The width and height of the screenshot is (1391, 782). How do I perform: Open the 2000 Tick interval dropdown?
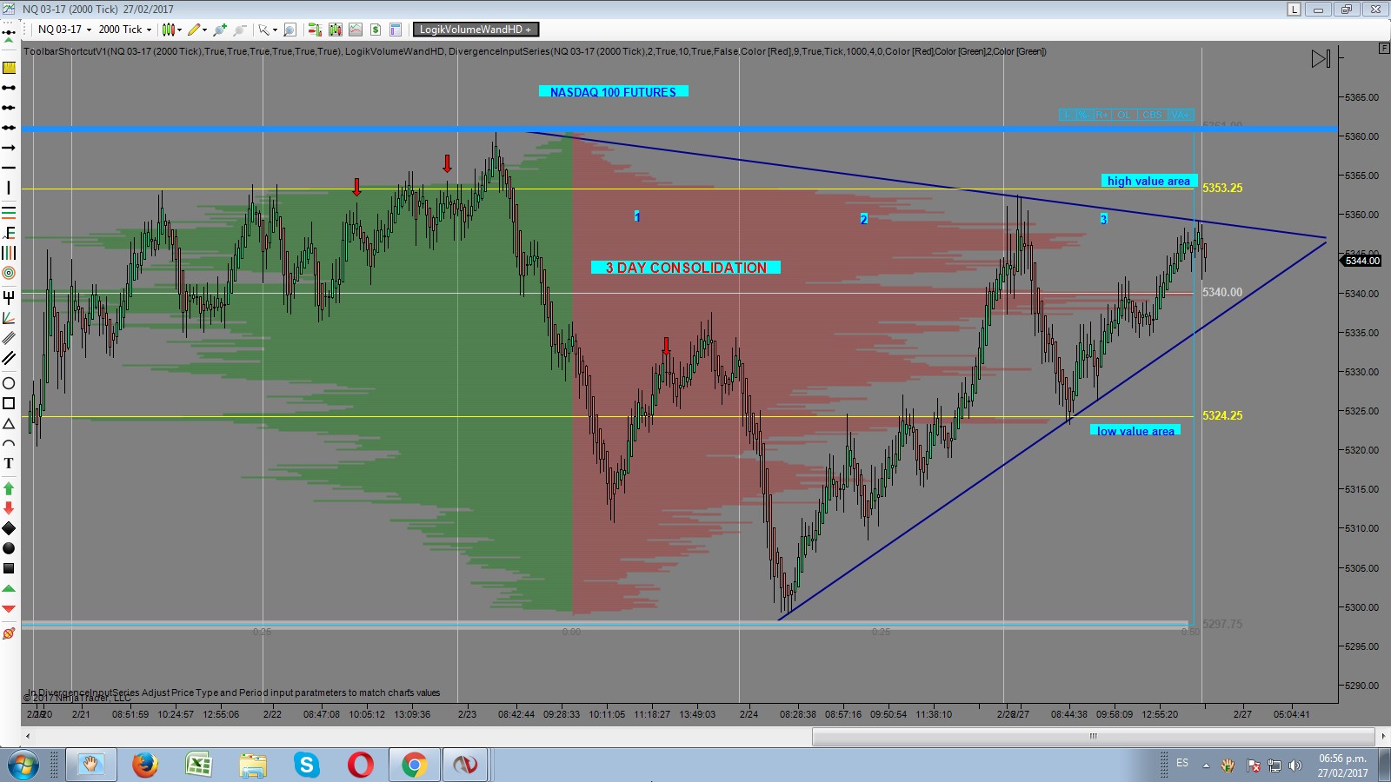(124, 30)
